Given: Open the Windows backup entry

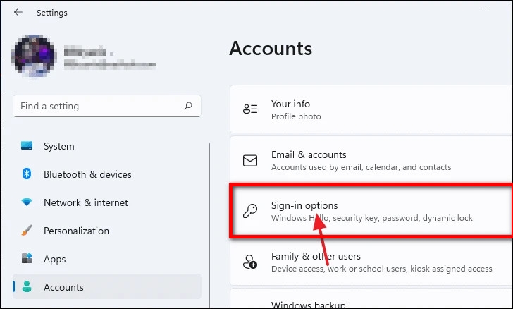Looking at the screenshot, I should [371, 298].
